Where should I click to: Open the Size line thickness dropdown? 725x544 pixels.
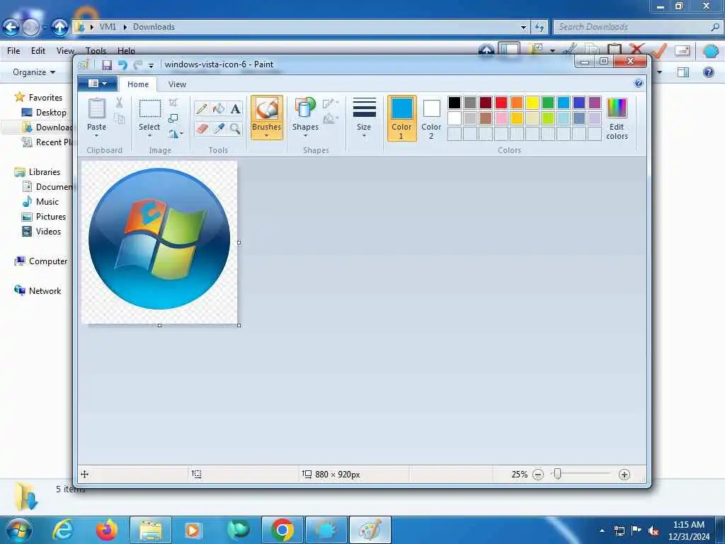[364, 135]
